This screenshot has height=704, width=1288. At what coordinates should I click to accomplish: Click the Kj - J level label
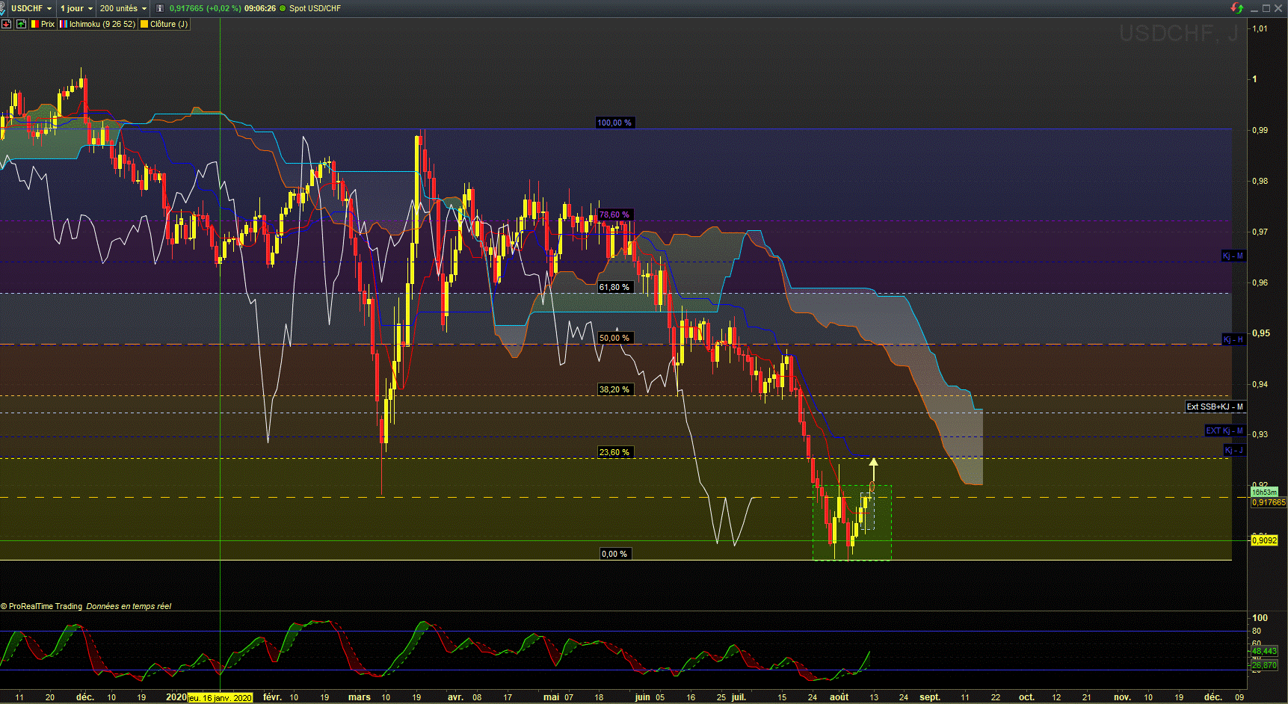(1233, 450)
